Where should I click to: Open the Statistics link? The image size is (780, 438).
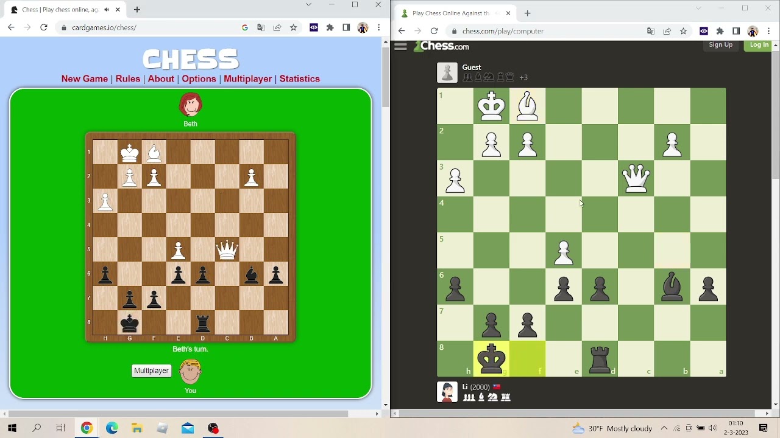tap(299, 78)
